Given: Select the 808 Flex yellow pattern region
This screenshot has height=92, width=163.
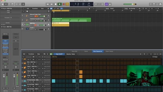Looking at the screenshot, I should point(61,24).
